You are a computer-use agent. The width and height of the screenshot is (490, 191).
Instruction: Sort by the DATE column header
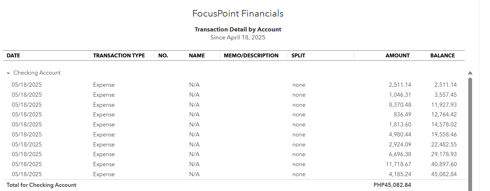click(13, 56)
